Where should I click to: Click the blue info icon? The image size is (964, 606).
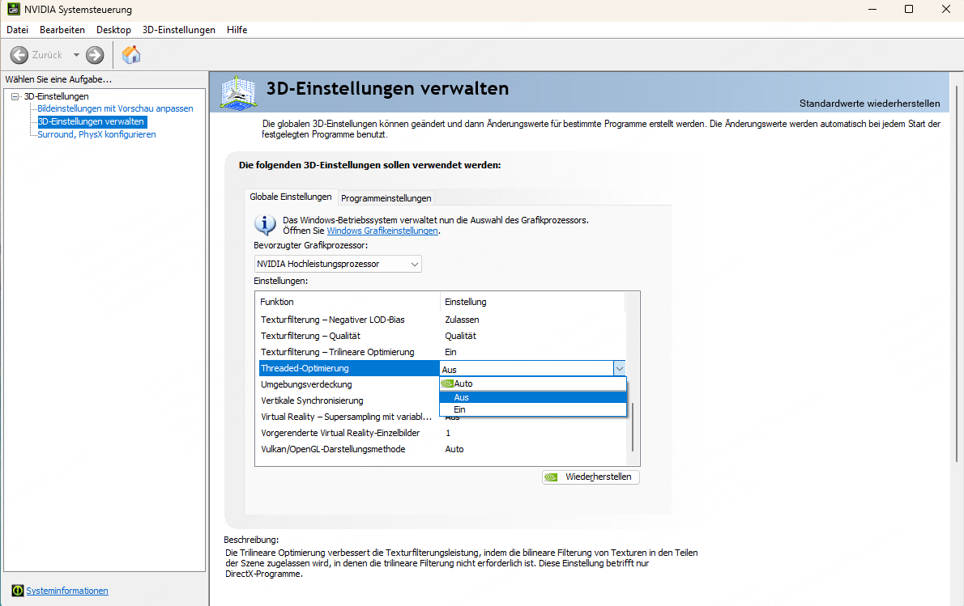(265, 225)
